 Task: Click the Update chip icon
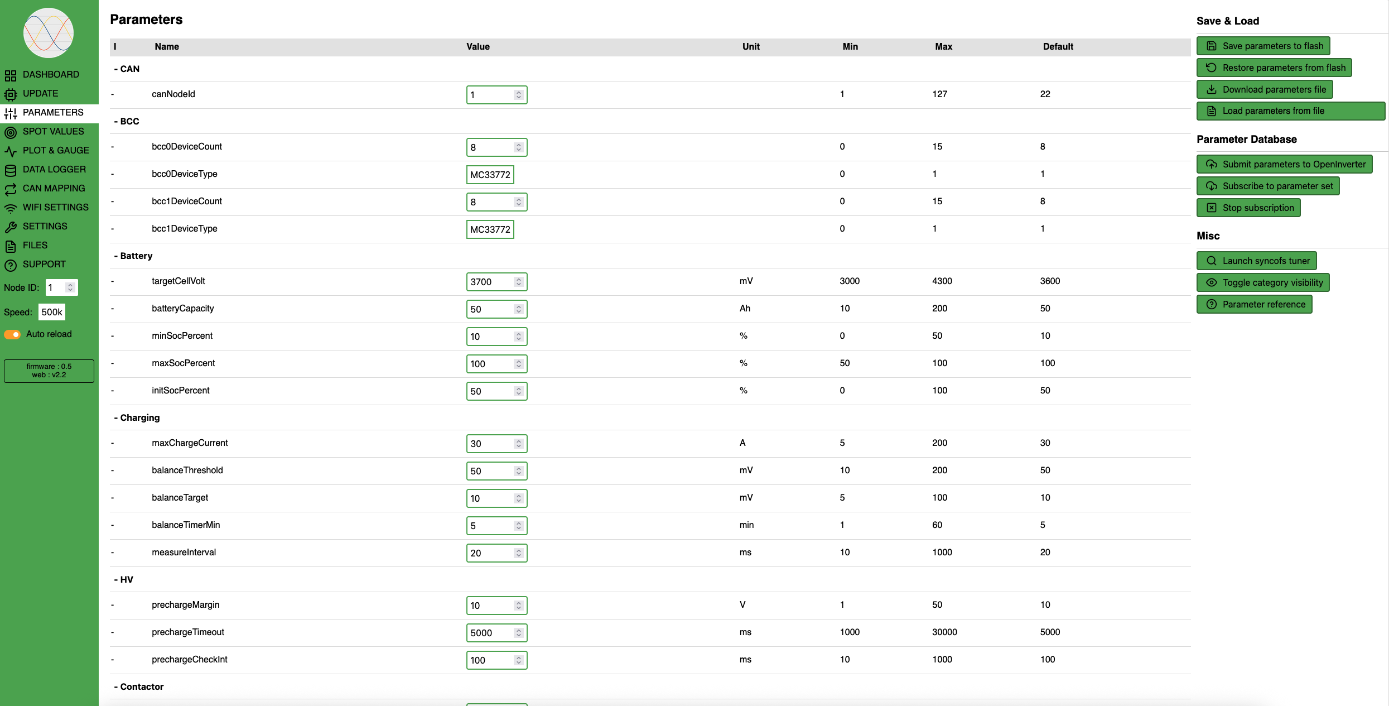point(11,94)
